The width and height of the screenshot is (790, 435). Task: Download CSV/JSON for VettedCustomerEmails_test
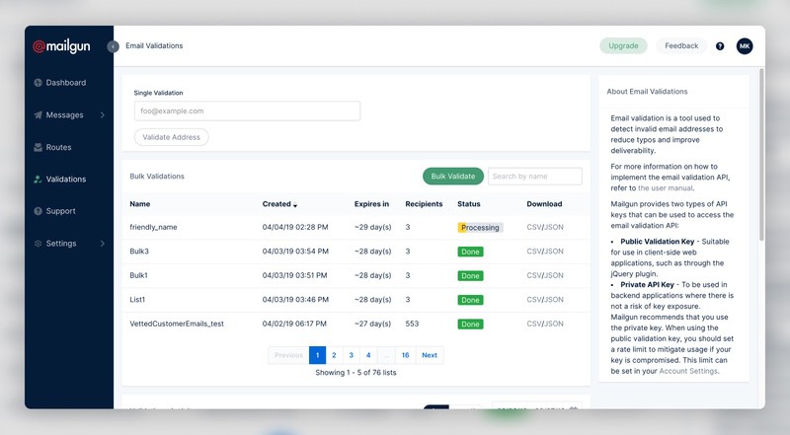tap(545, 324)
